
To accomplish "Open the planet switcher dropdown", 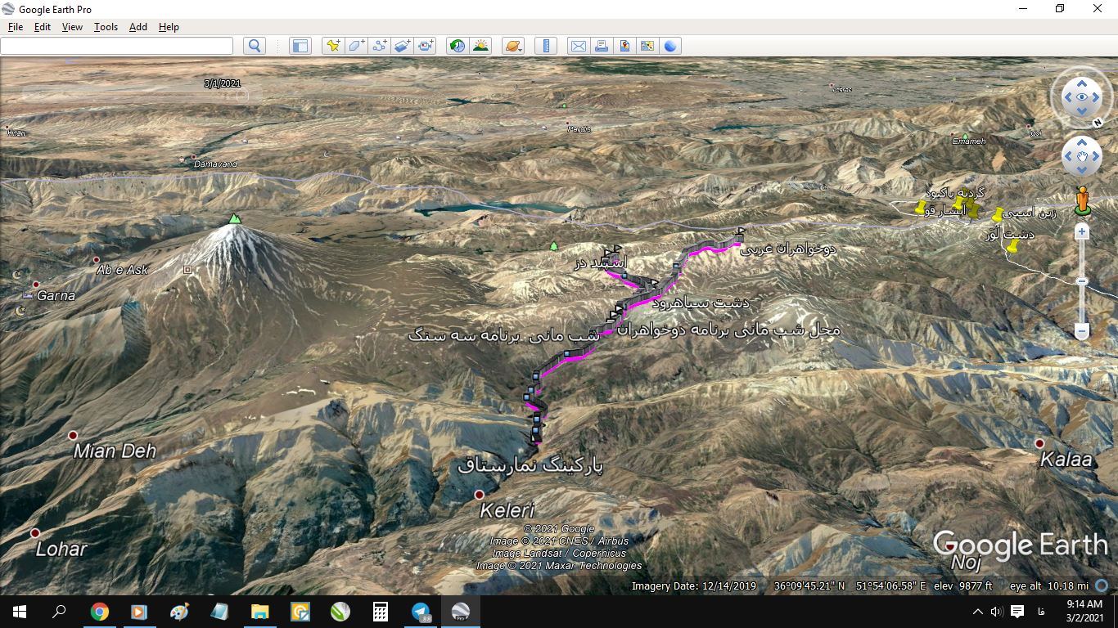I will (513, 46).
